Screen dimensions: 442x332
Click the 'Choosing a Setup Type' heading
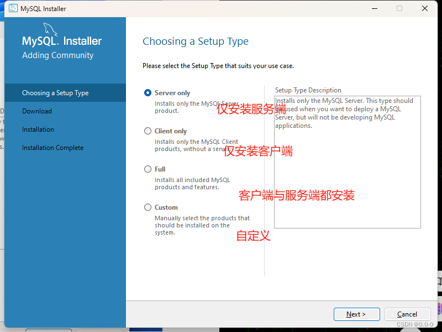196,41
